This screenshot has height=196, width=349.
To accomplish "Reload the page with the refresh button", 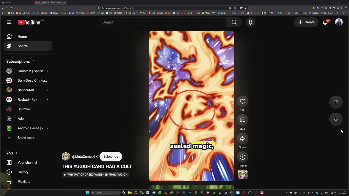I will pos(11,8).
